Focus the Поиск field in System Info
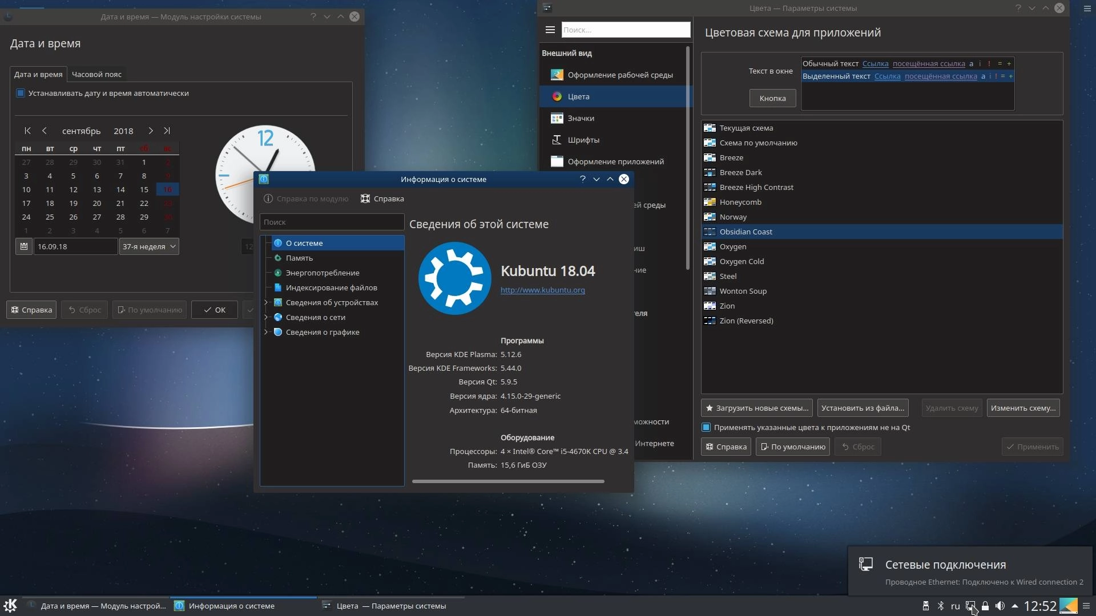This screenshot has height=616, width=1096. 332,222
